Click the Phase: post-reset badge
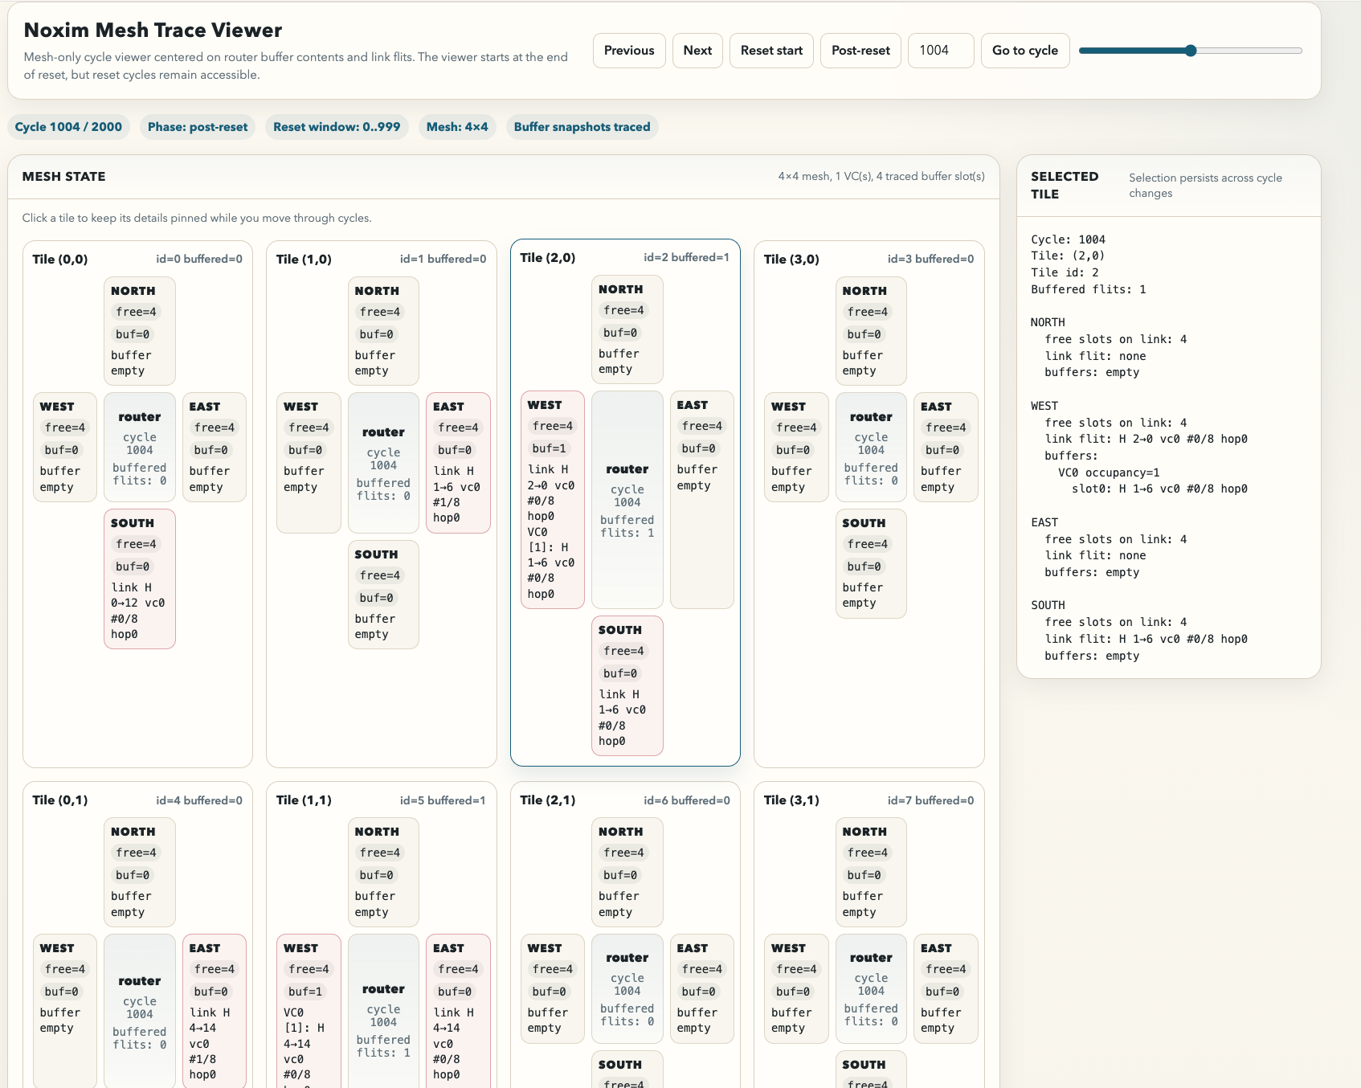The height and width of the screenshot is (1088, 1361). click(x=198, y=127)
